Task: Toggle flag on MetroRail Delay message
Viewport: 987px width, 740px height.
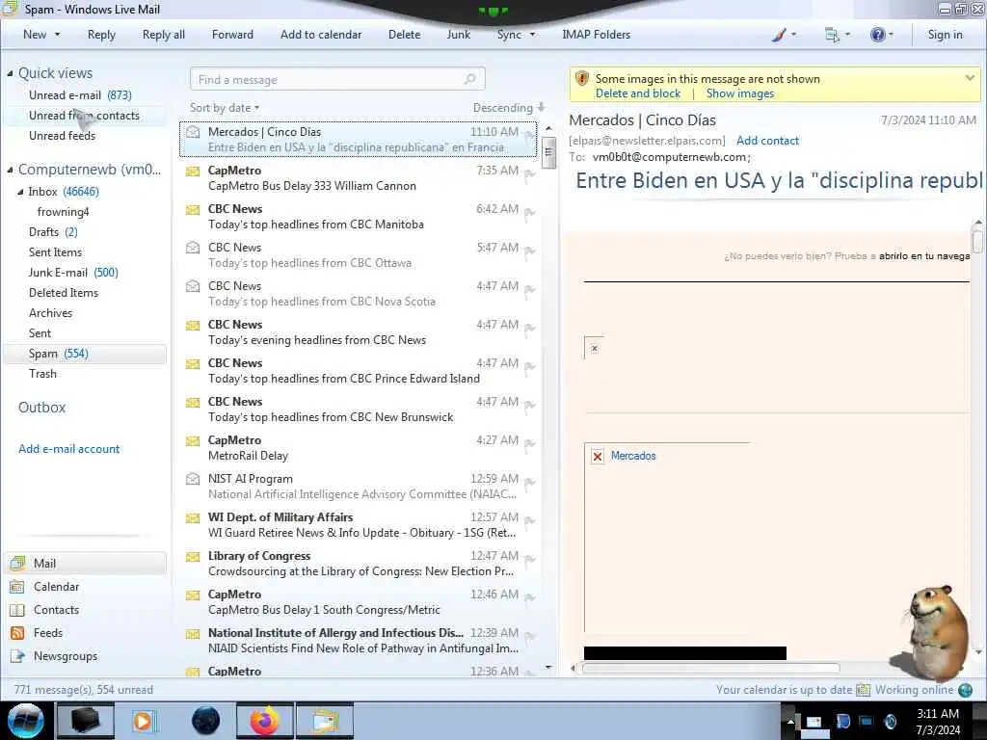Action: tap(529, 443)
